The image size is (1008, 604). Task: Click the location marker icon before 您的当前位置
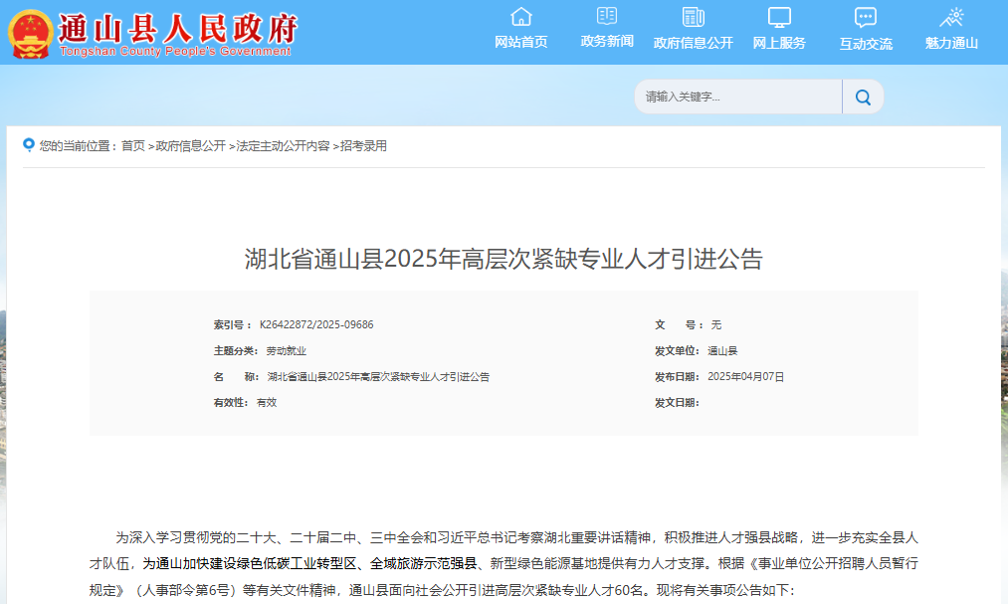[x=27, y=144]
